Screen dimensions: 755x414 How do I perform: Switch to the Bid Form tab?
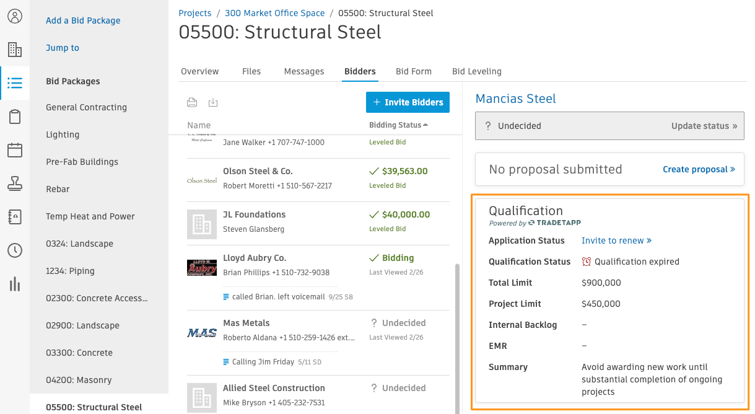tap(414, 71)
